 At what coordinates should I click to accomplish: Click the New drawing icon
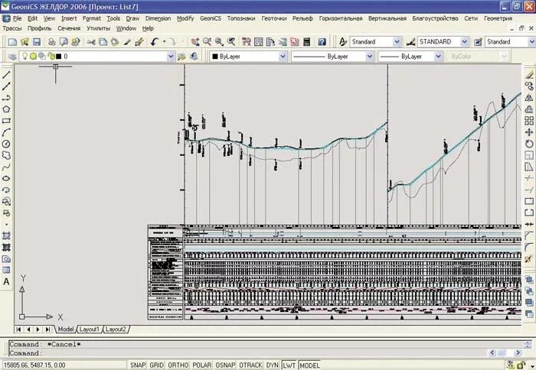pyautogui.click(x=13, y=42)
